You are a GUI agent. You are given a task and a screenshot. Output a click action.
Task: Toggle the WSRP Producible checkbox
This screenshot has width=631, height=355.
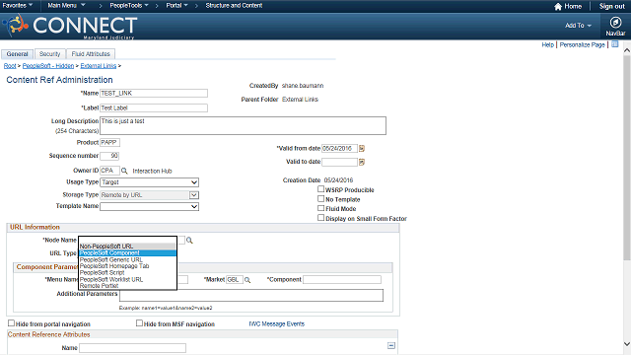pos(320,188)
